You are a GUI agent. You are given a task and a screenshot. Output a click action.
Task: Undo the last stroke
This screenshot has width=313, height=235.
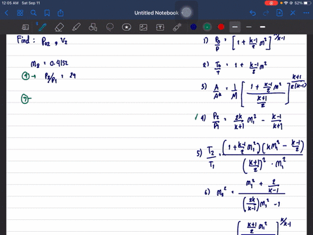coord(252,13)
